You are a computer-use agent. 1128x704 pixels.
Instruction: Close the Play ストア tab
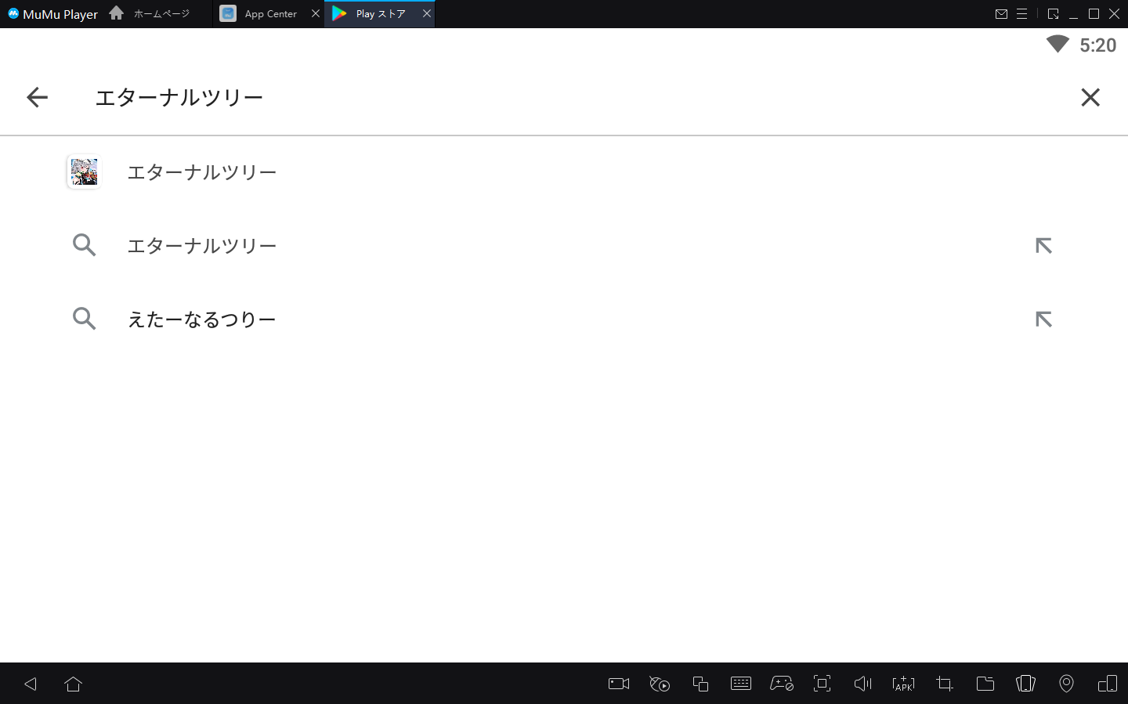coord(427,13)
